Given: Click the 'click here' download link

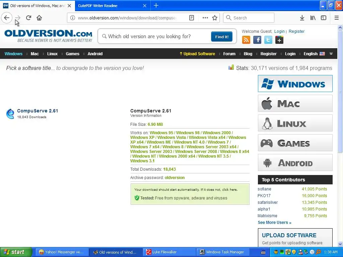Looking at the screenshot, I should click(229, 190).
